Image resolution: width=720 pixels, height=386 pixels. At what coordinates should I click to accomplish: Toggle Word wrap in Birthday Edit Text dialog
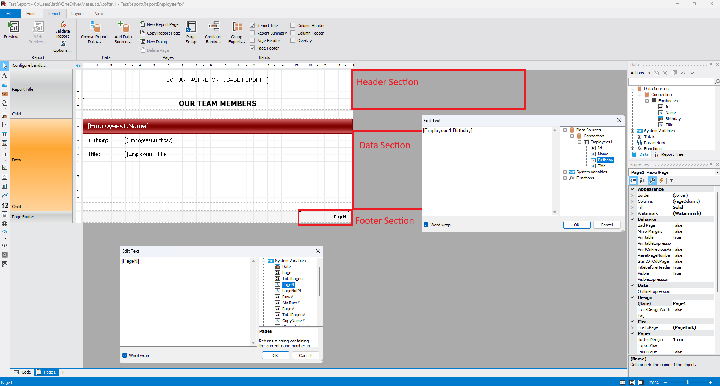coord(426,225)
